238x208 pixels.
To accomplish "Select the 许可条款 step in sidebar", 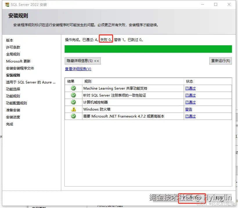I will tap(13, 47).
